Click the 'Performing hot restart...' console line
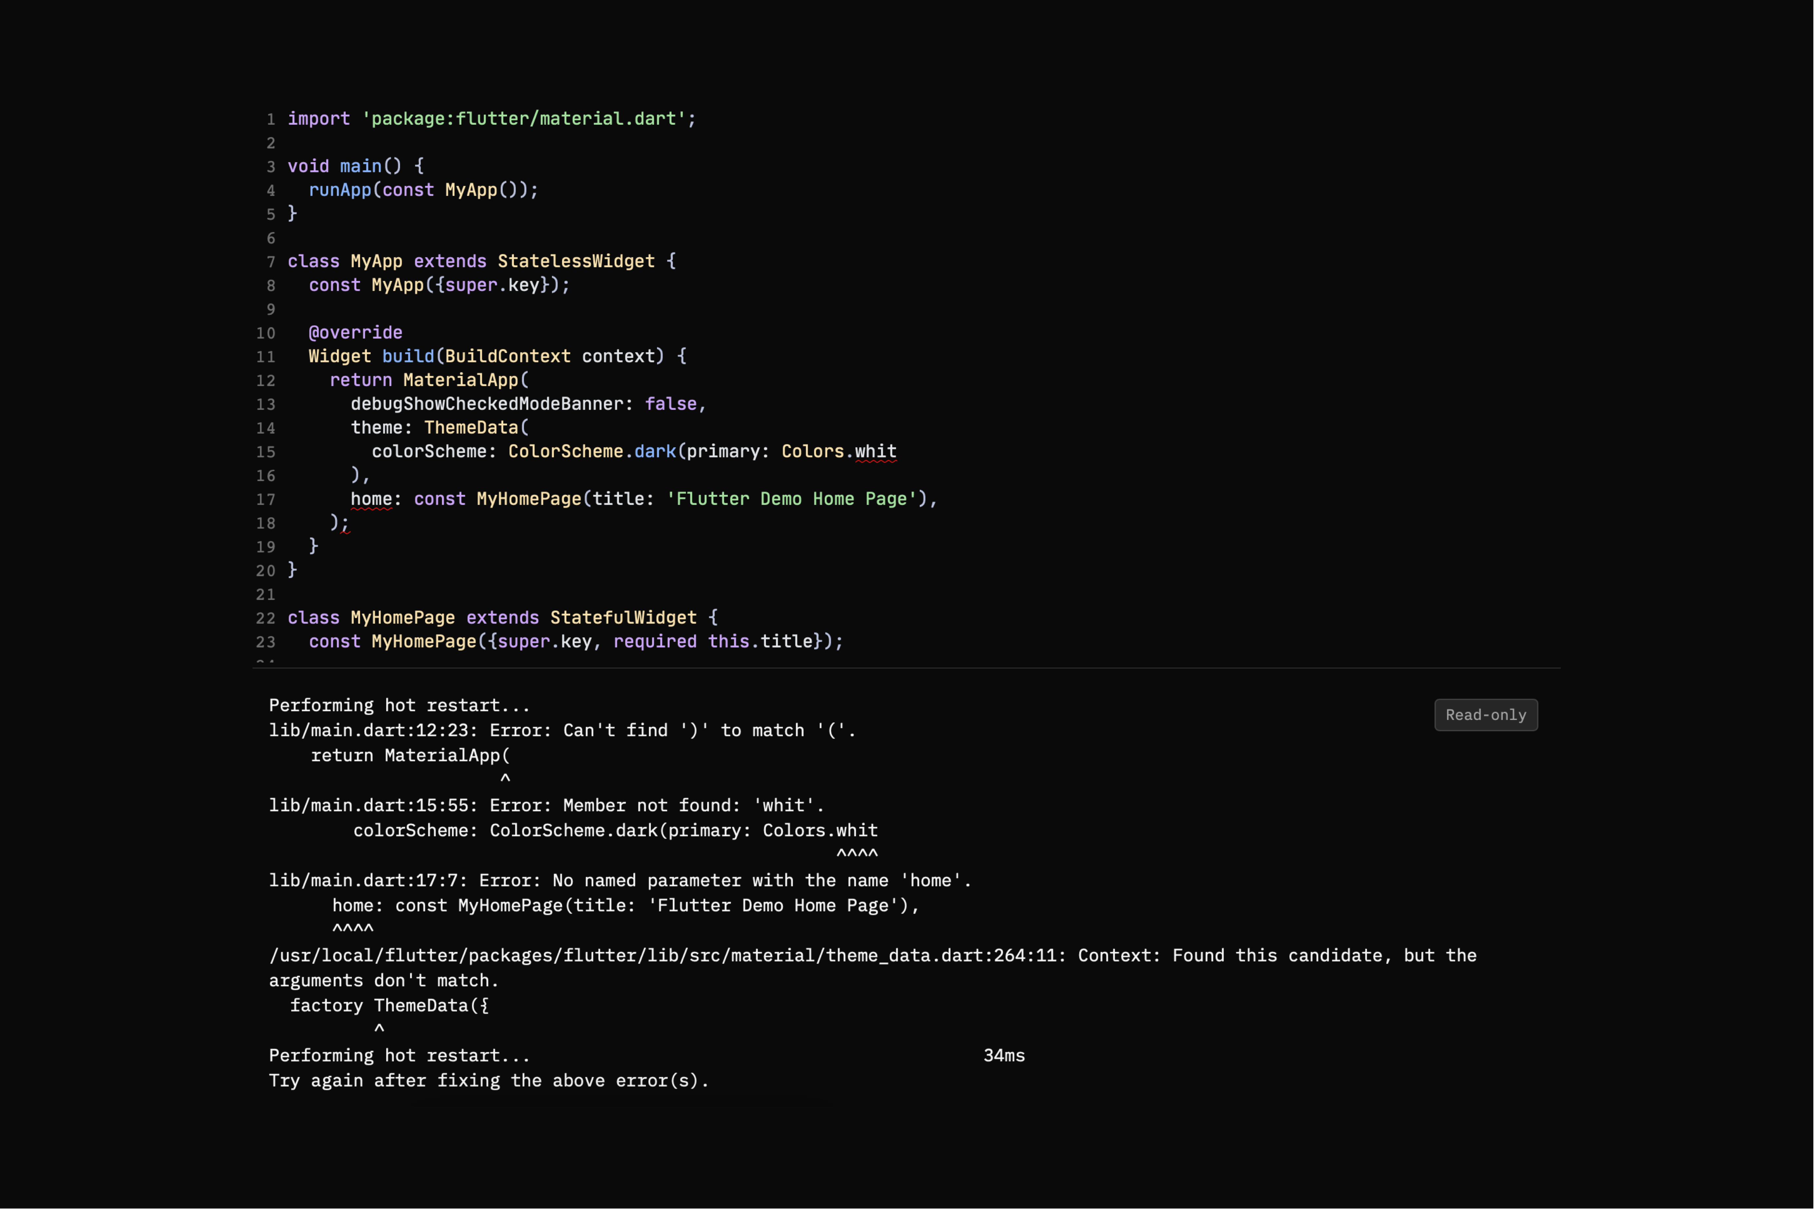 click(x=398, y=705)
